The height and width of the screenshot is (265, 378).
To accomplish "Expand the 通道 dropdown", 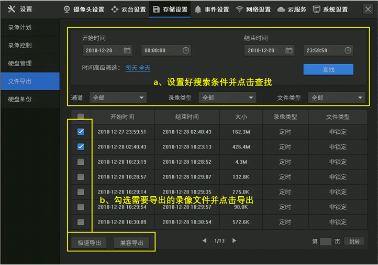I will pyautogui.click(x=118, y=98).
